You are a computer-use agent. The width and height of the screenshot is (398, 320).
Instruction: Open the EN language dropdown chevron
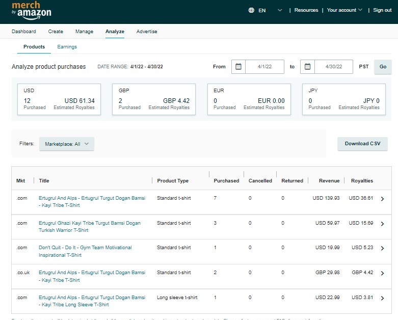[280, 10]
